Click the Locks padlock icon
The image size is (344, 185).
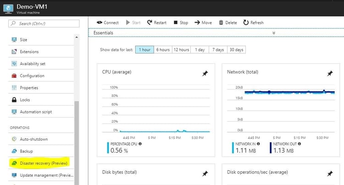click(x=14, y=100)
